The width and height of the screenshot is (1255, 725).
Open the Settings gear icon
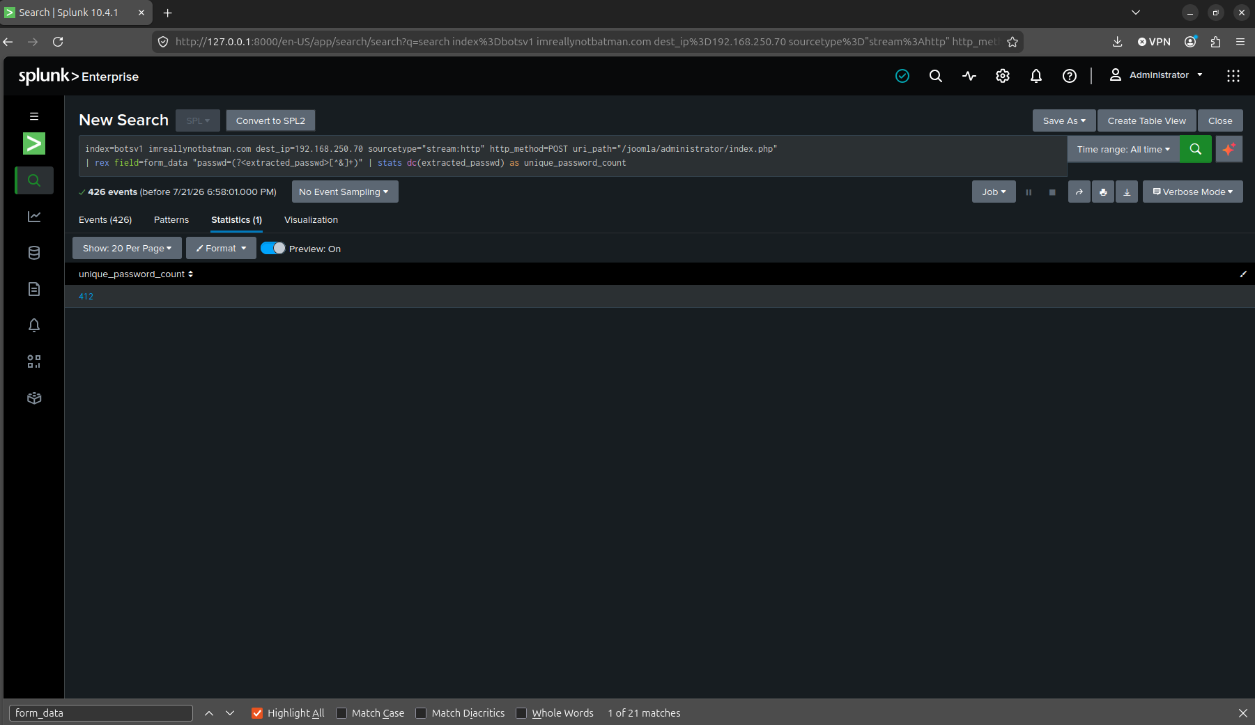coord(1003,76)
